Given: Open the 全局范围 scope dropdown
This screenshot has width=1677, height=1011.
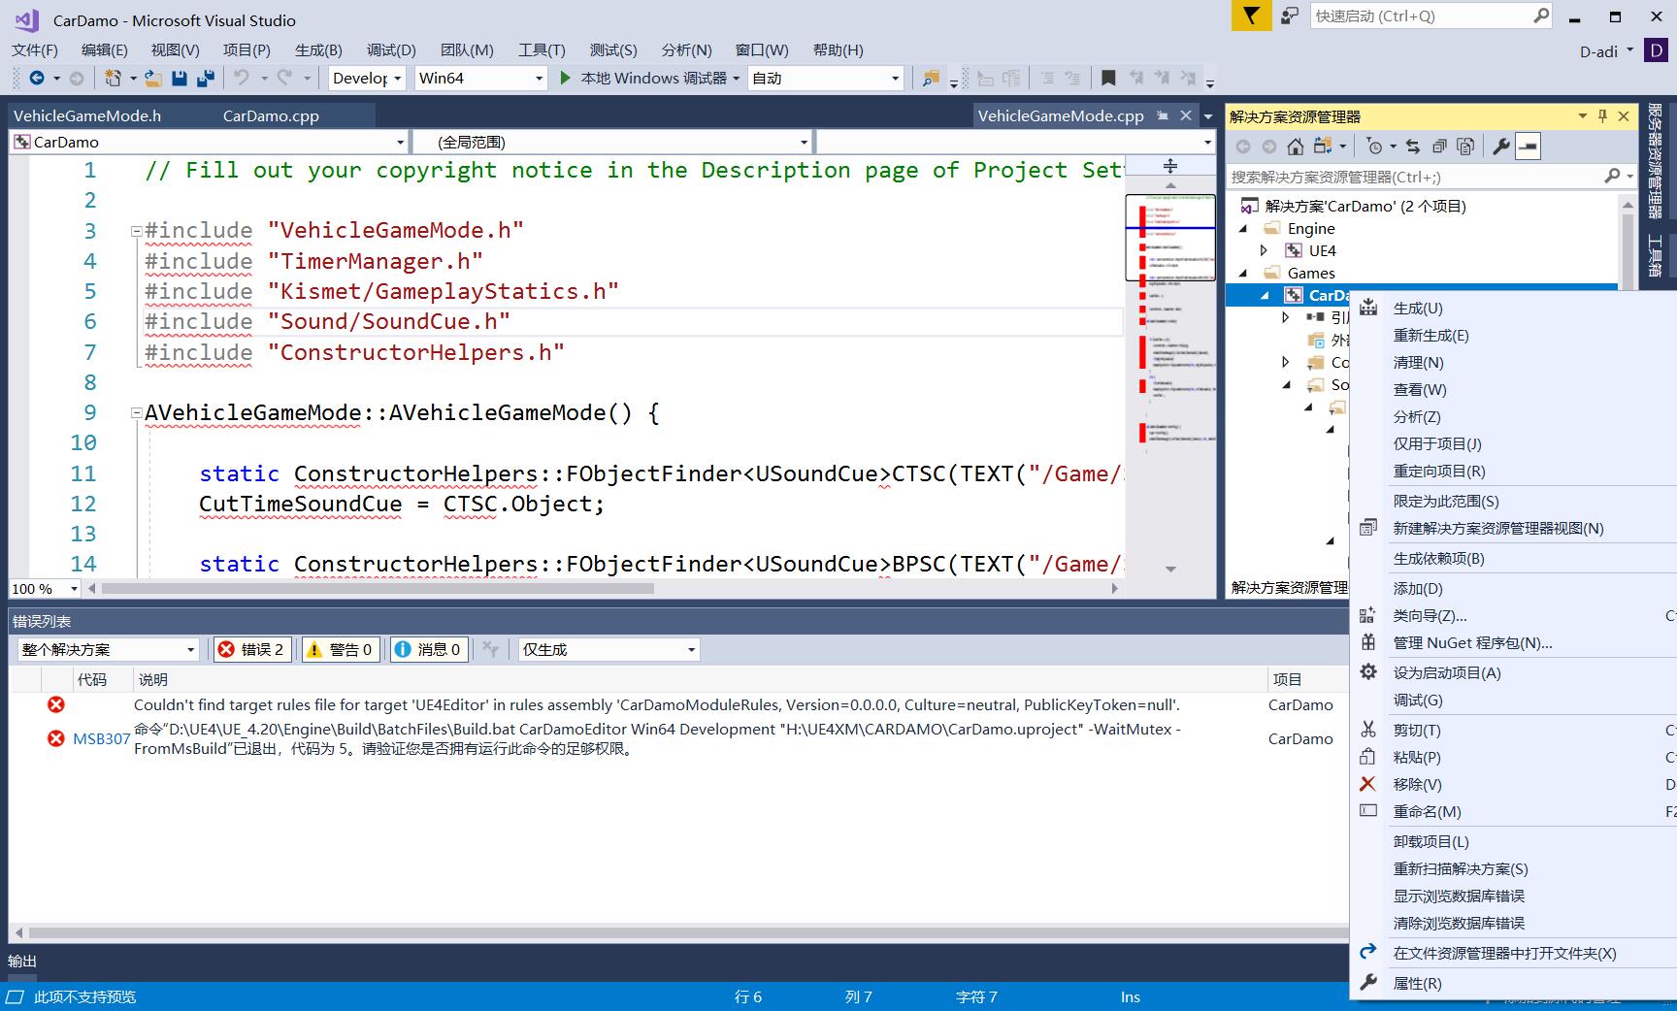Looking at the screenshot, I should coord(612,142).
